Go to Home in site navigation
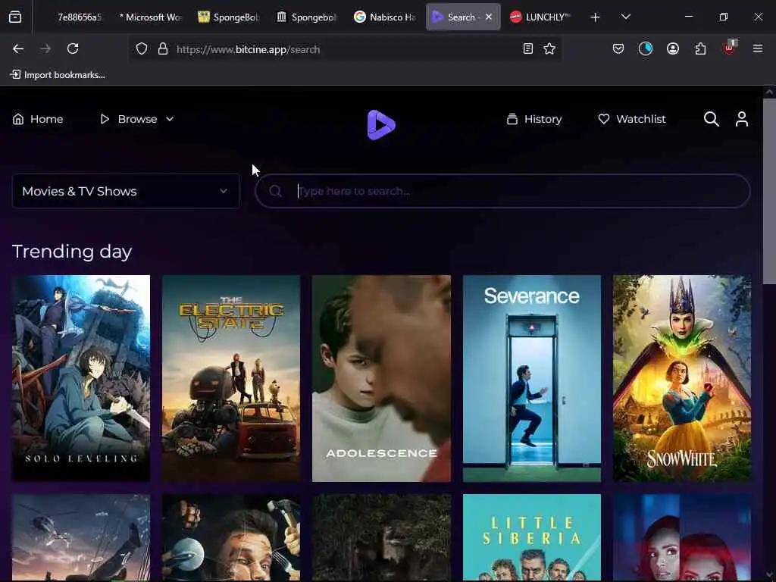The image size is (776, 582). pos(38,119)
